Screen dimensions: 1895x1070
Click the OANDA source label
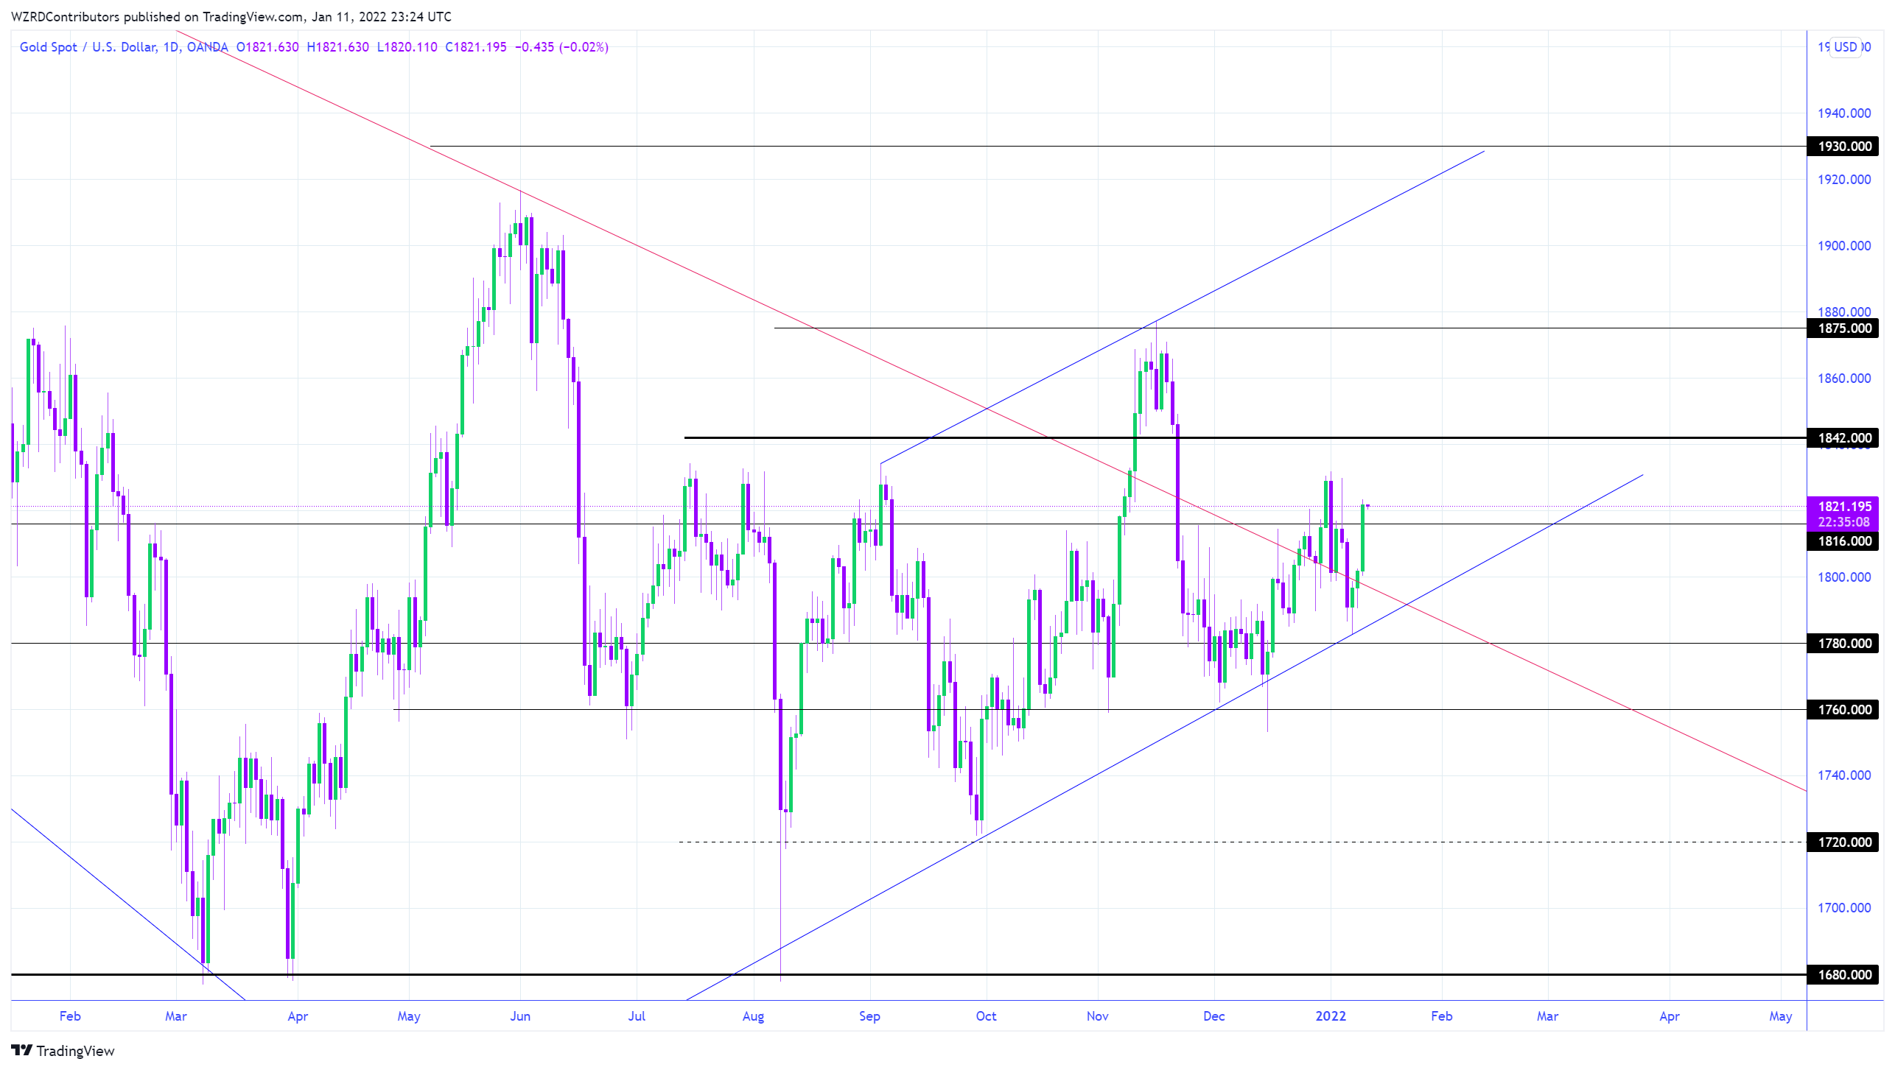coord(207,47)
